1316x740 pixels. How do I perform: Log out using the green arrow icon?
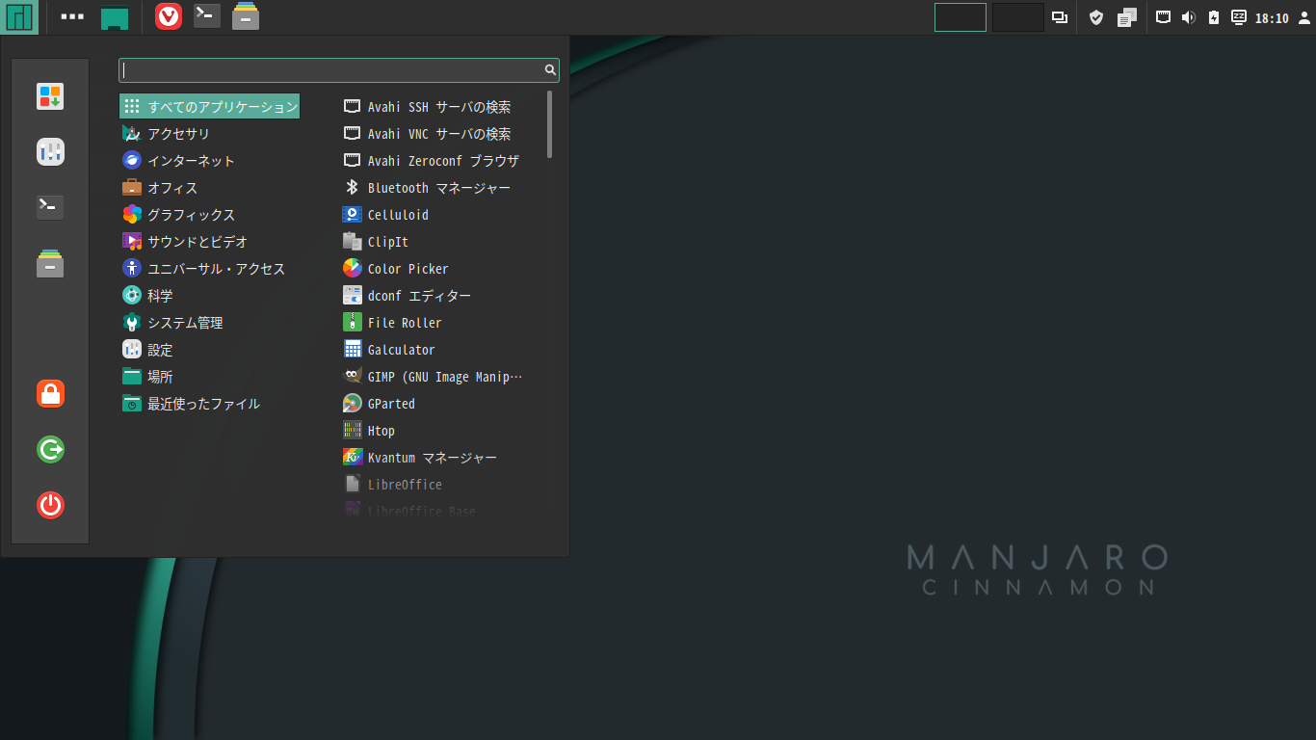50,449
